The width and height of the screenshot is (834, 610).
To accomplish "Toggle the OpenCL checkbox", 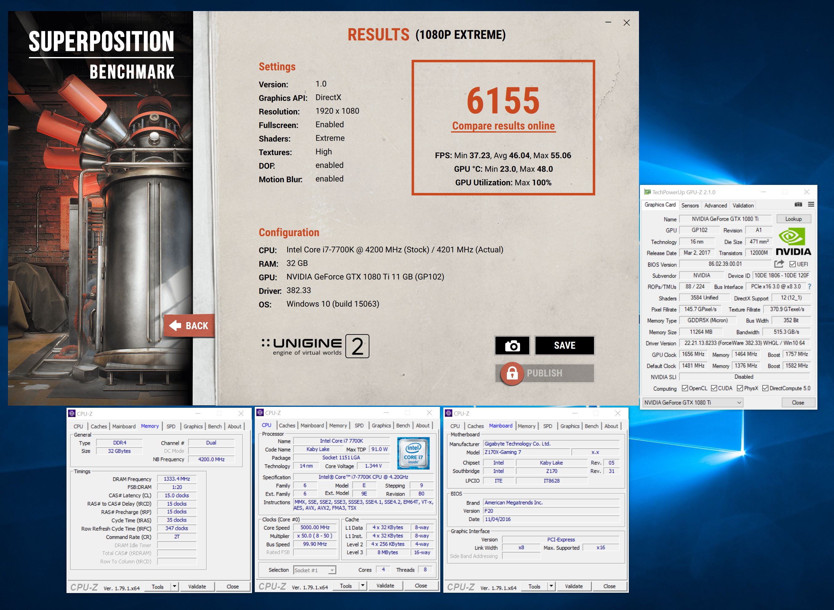I will click(685, 388).
